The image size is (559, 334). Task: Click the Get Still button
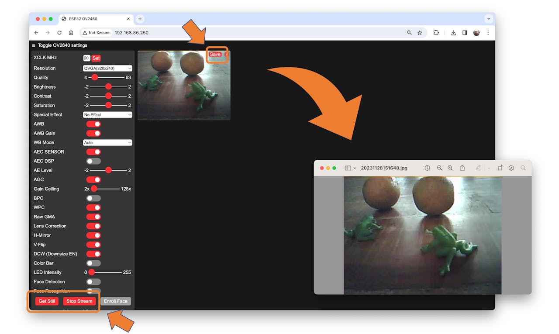[x=47, y=301]
